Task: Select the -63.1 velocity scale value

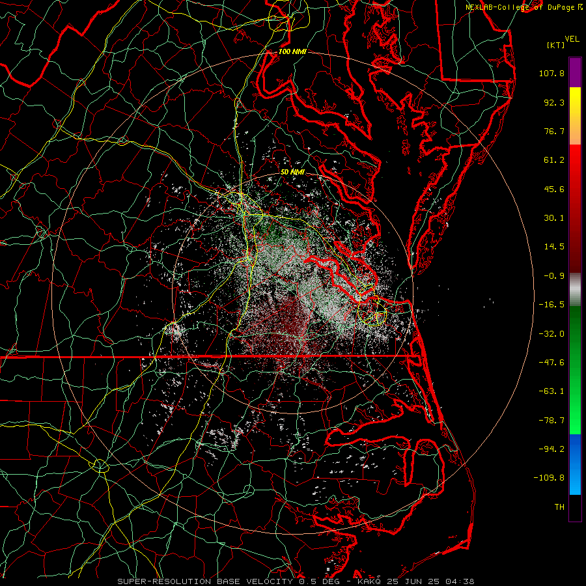Action: coord(551,391)
